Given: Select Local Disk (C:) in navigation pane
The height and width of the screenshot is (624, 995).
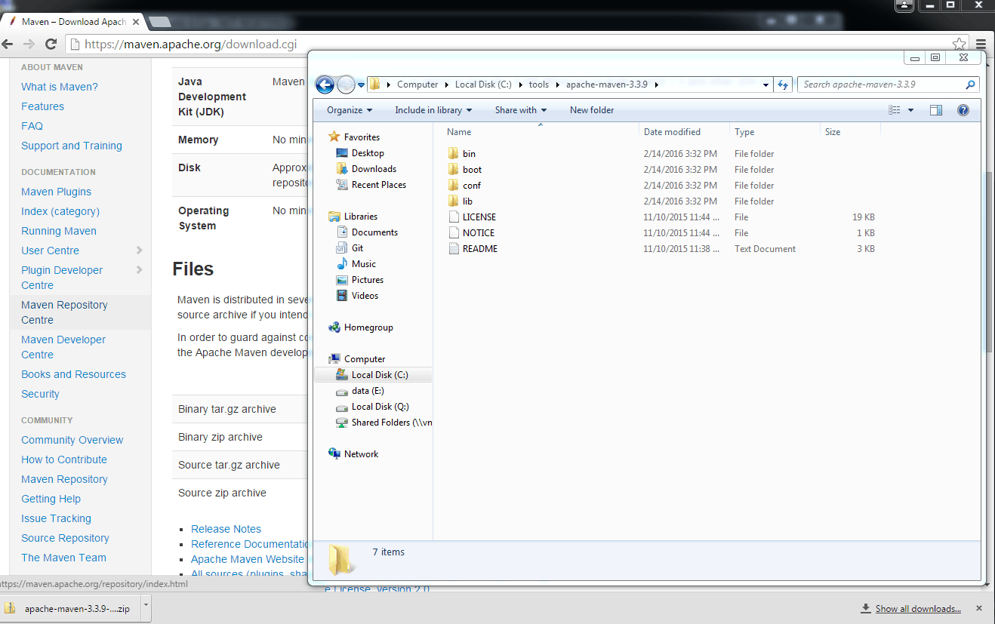Looking at the screenshot, I should click(373, 375).
